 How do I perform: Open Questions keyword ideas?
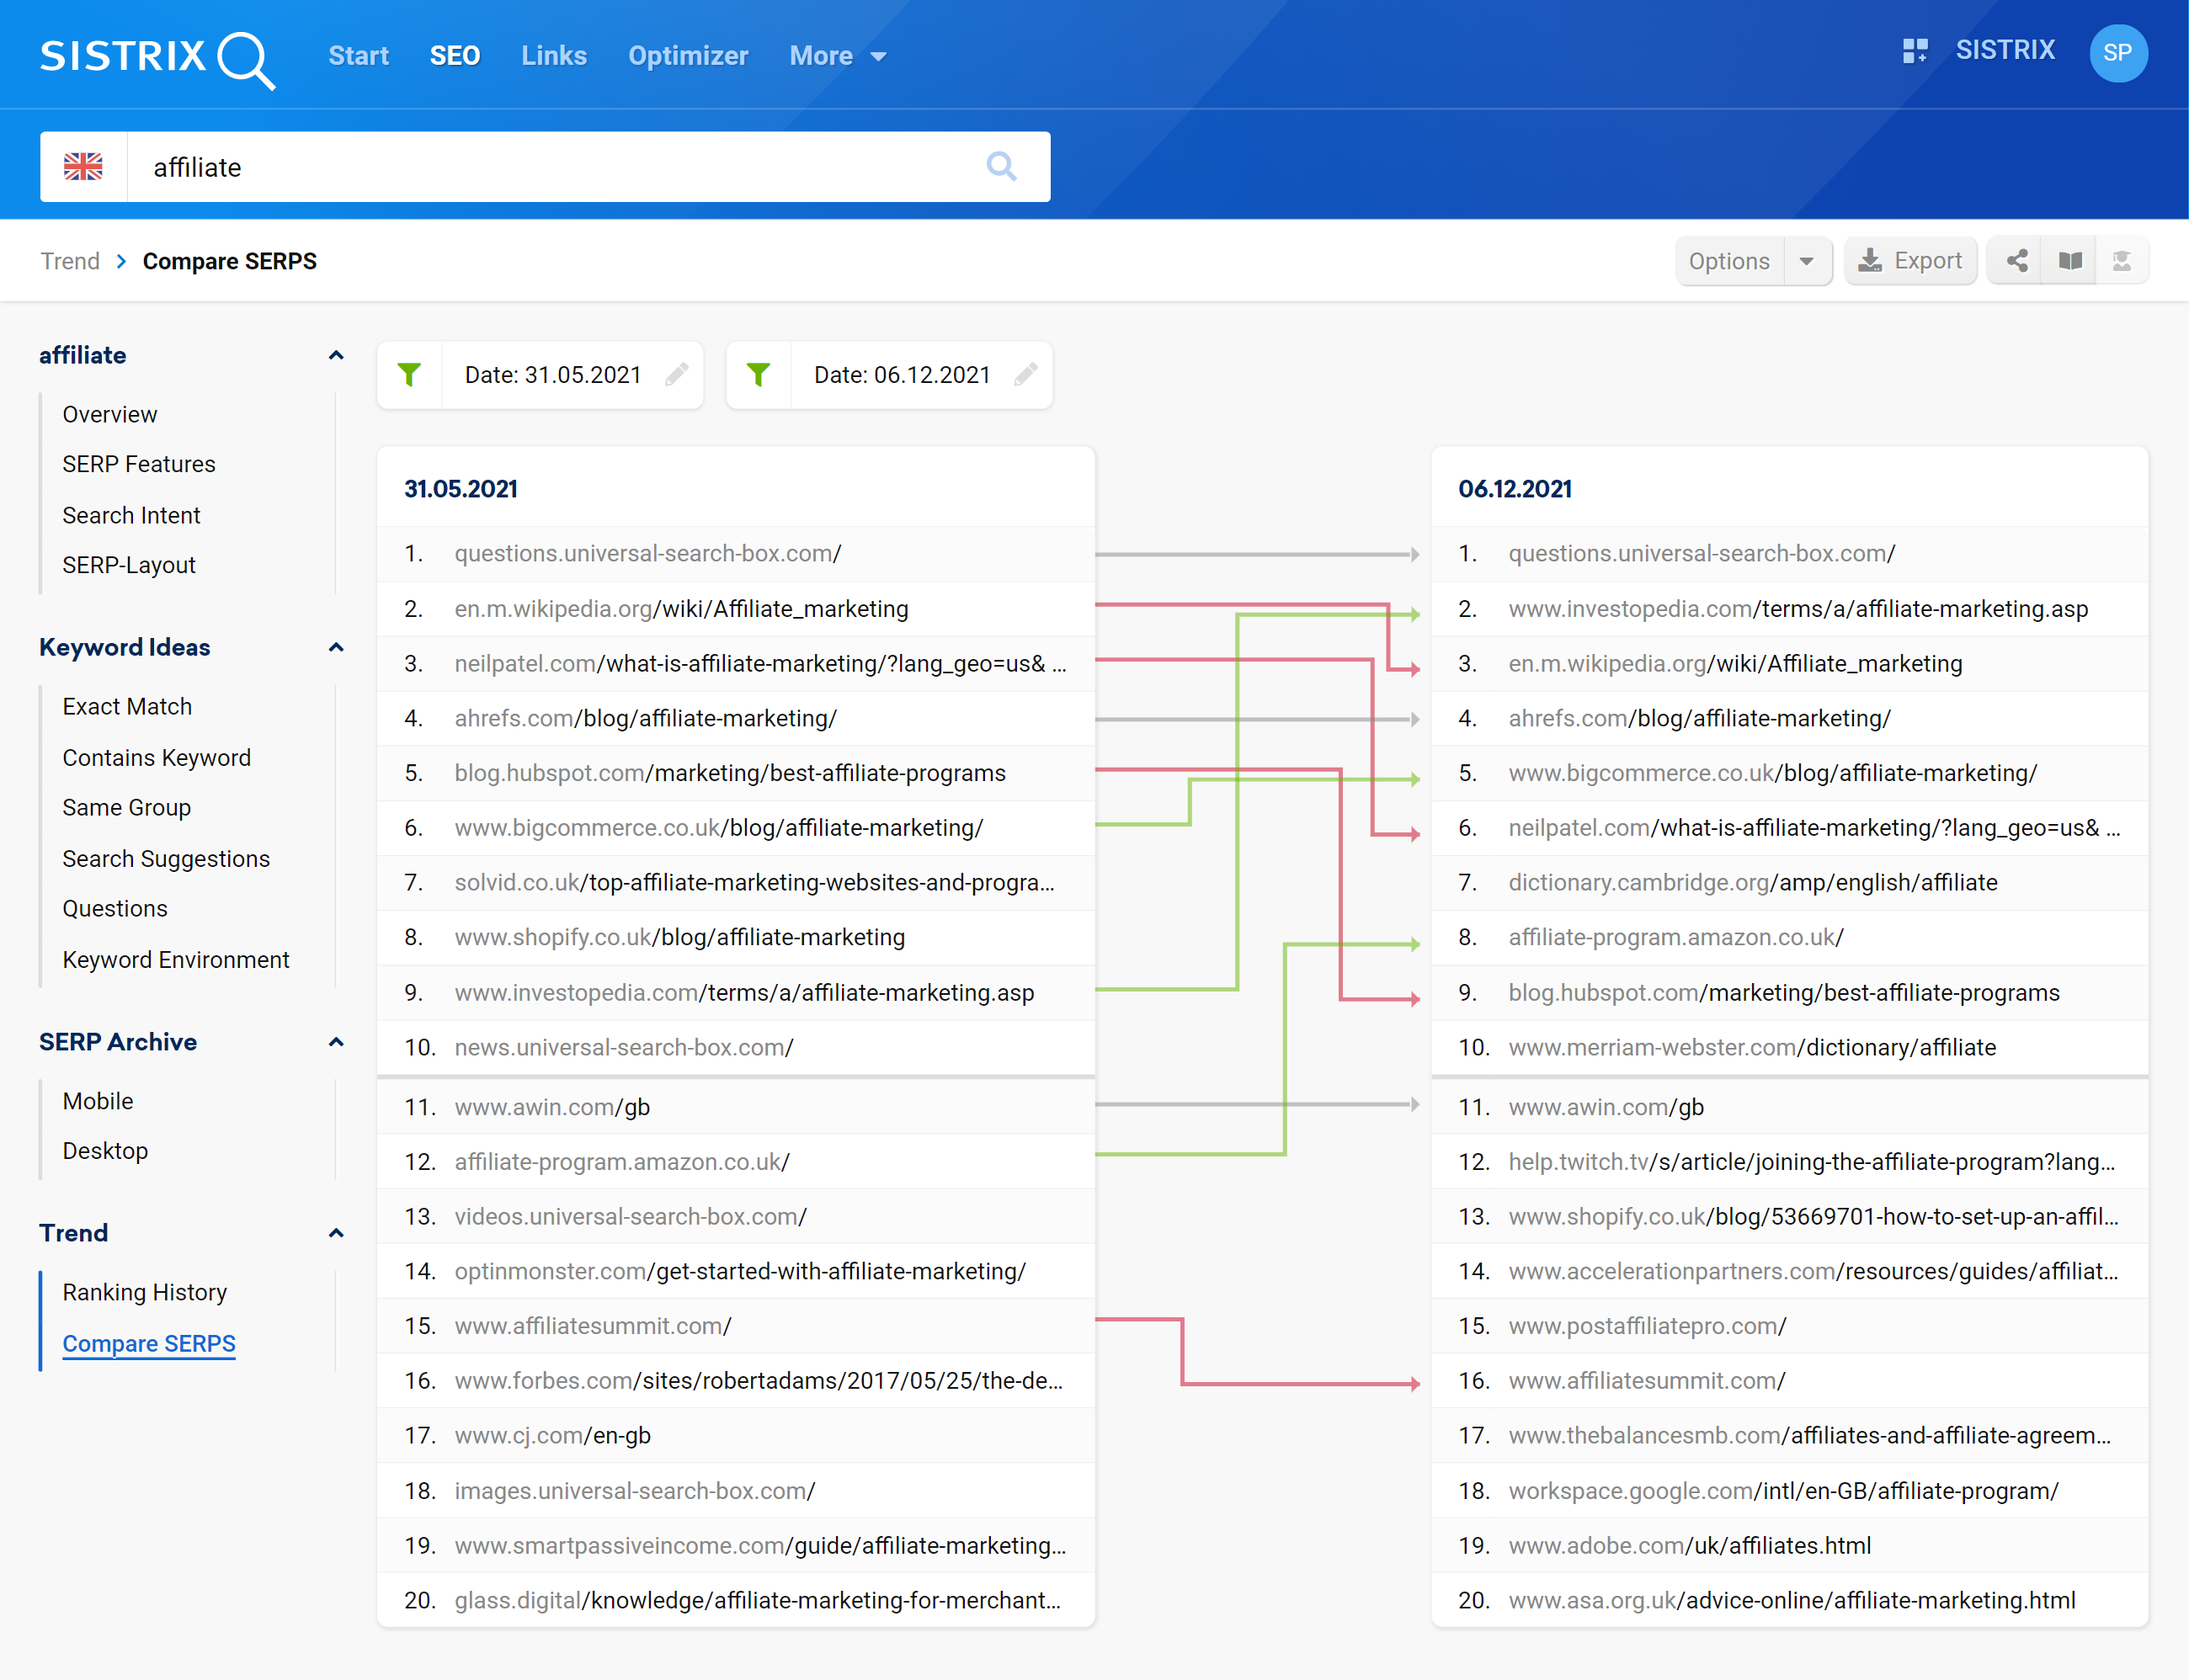point(115,908)
